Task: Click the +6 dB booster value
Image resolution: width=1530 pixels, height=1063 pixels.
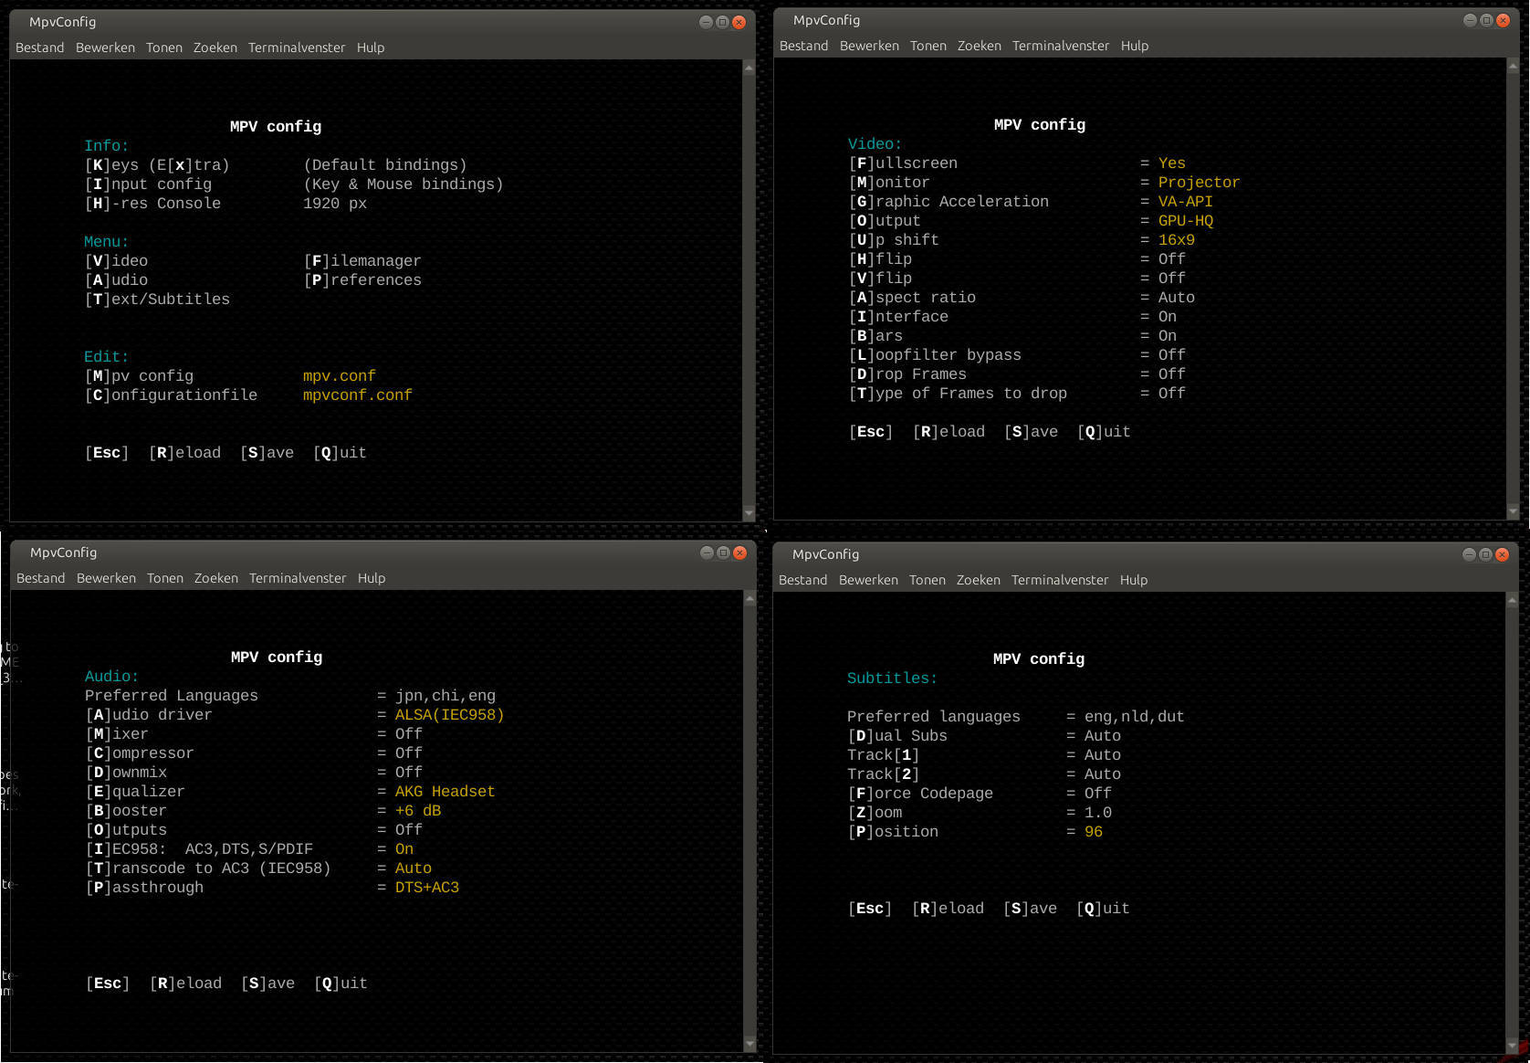Action: click(418, 811)
